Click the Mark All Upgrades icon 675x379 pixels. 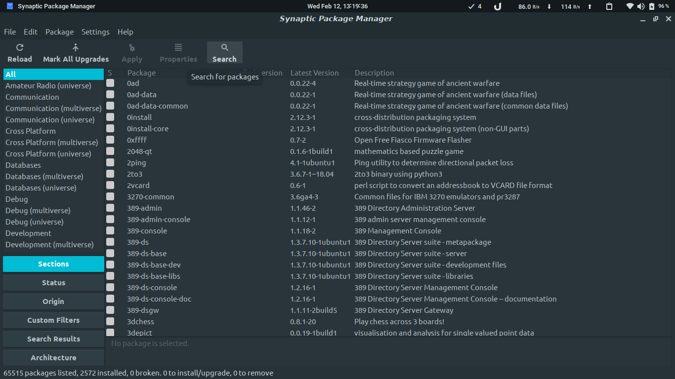[76, 47]
